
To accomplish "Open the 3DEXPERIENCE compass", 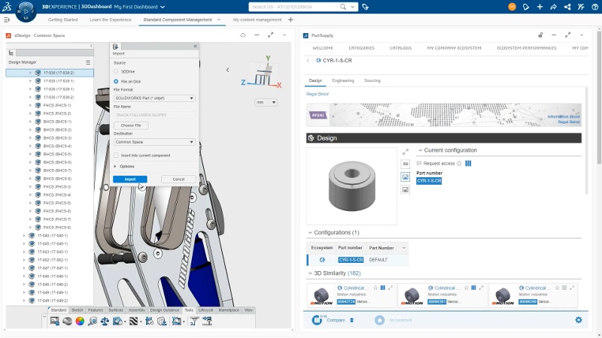I will point(26,11).
